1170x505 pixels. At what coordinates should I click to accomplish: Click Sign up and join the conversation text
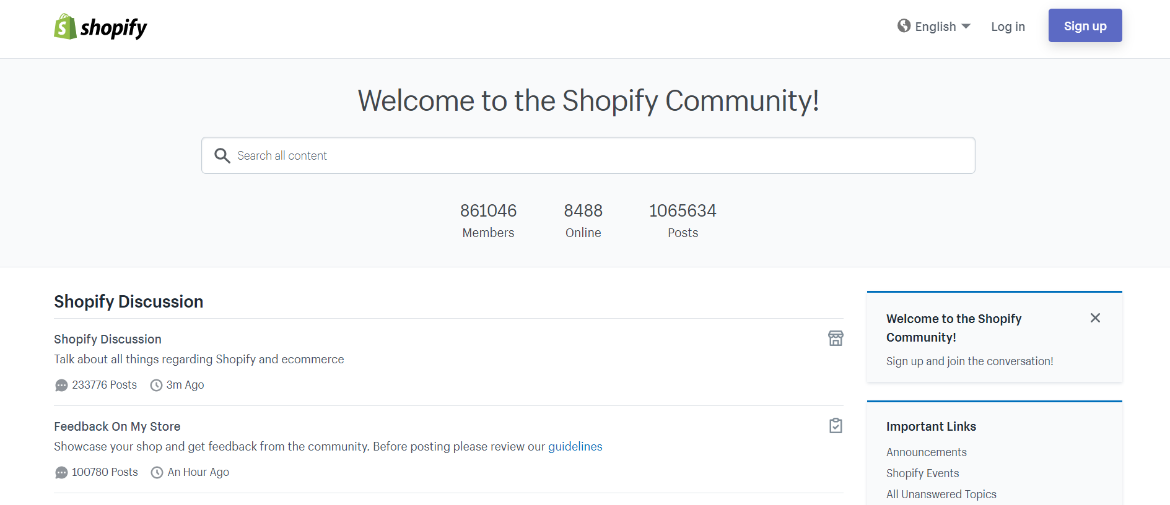(969, 361)
